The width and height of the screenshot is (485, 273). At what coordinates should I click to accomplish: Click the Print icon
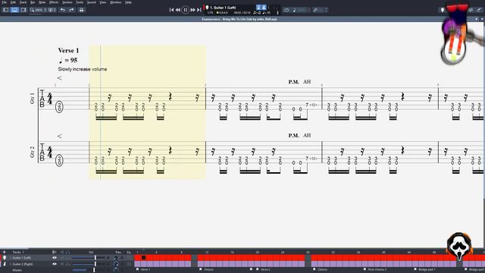coord(81,10)
